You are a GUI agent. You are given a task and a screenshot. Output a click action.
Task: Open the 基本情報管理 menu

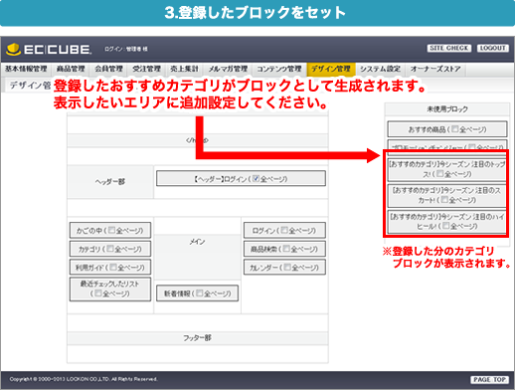pos(26,69)
